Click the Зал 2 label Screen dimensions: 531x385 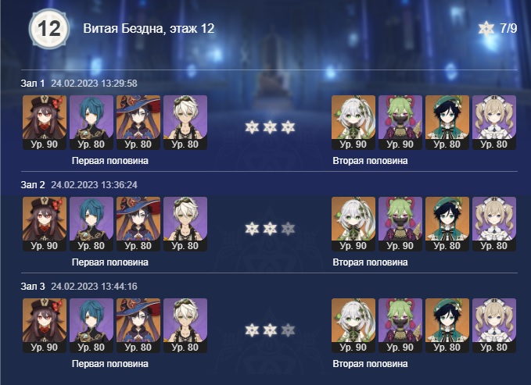[x=33, y=185]
